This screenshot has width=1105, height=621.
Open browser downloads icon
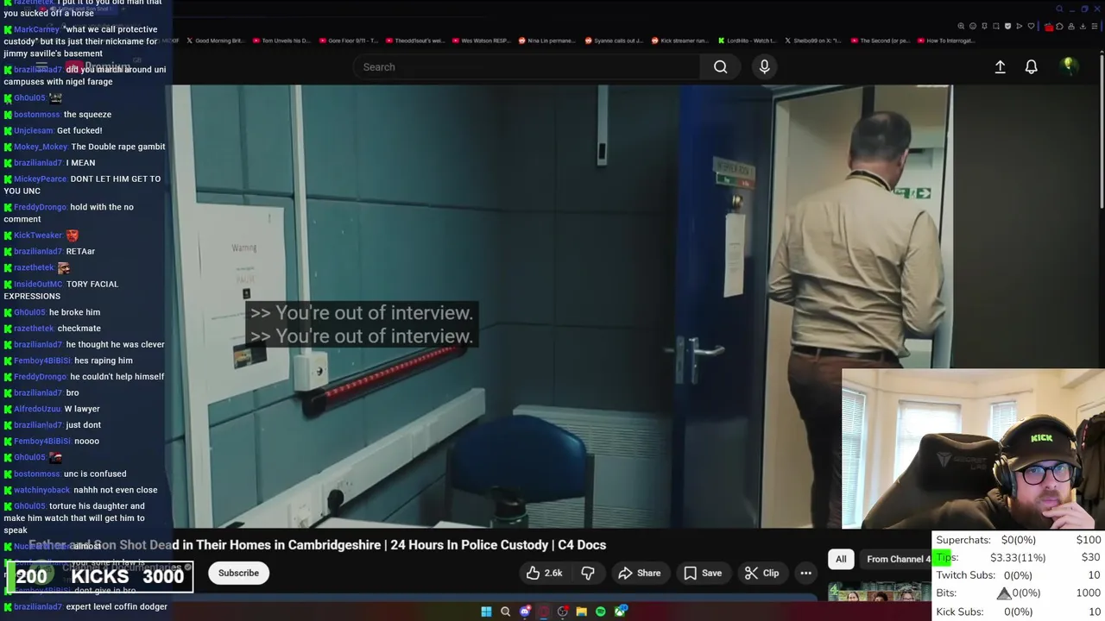(x=1083, y=26)
